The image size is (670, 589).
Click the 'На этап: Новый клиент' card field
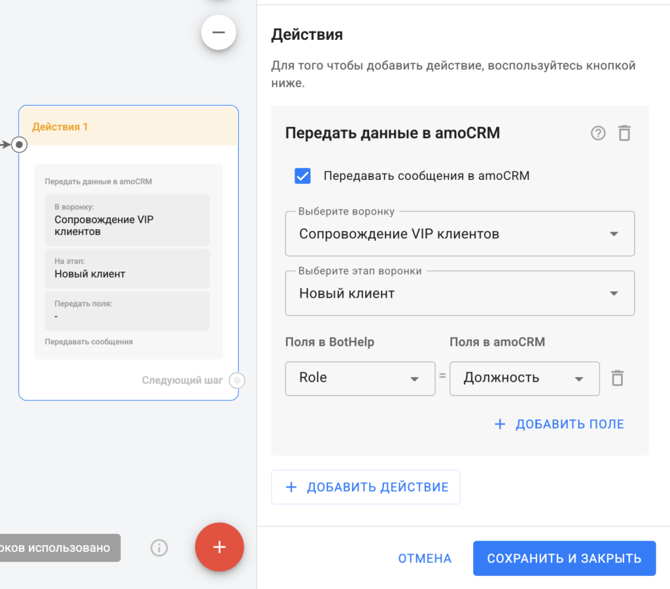(x=127, y=268)
